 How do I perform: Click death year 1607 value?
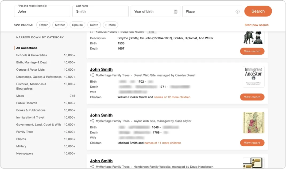pyautogui.click(x=121, y=49)
